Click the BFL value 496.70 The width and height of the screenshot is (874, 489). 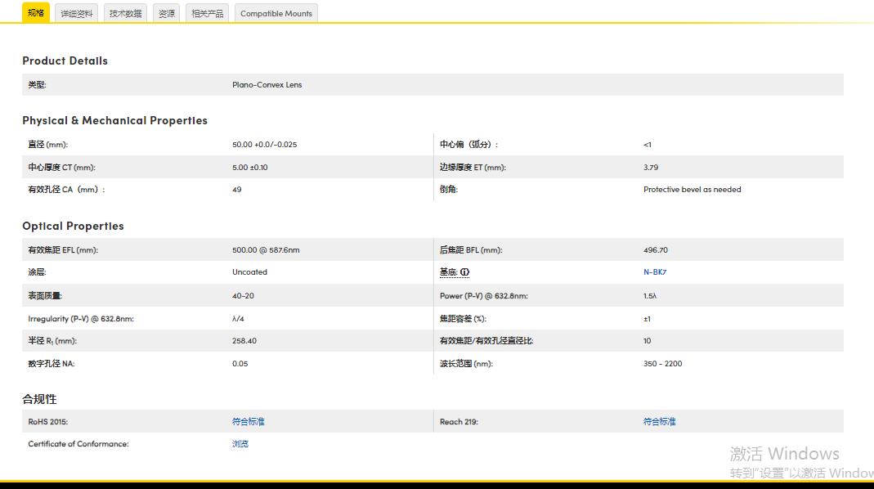pyautogui.click(x=655, y=250)
